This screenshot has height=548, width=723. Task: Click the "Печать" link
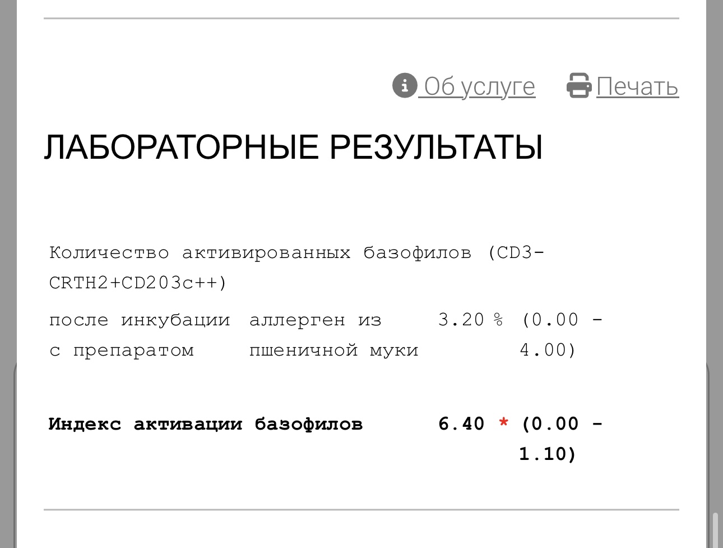[637, 86]
